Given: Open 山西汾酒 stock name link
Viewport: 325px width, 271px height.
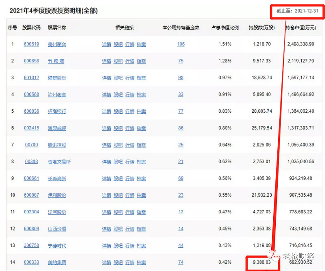Looking at the screenshot, I should click(57, 229).
